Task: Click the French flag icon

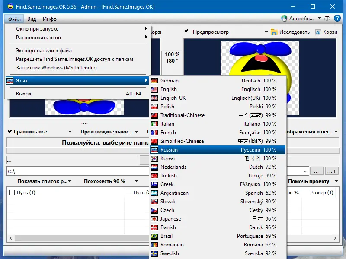Action: click(x=154, y=133)
